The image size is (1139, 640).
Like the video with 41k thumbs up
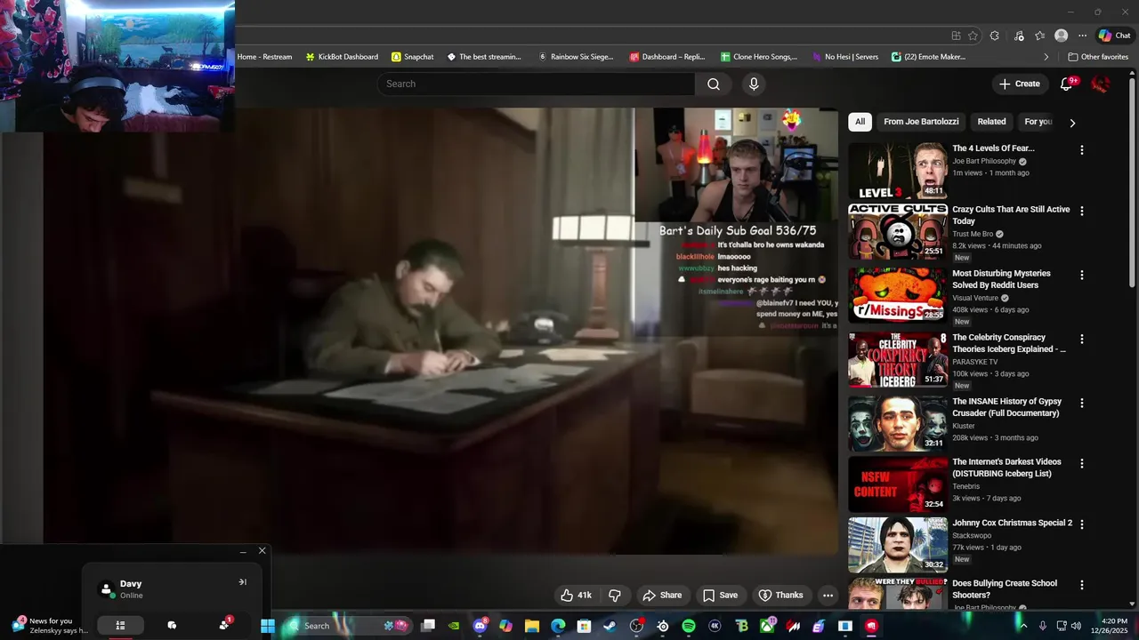pos(576,596)
